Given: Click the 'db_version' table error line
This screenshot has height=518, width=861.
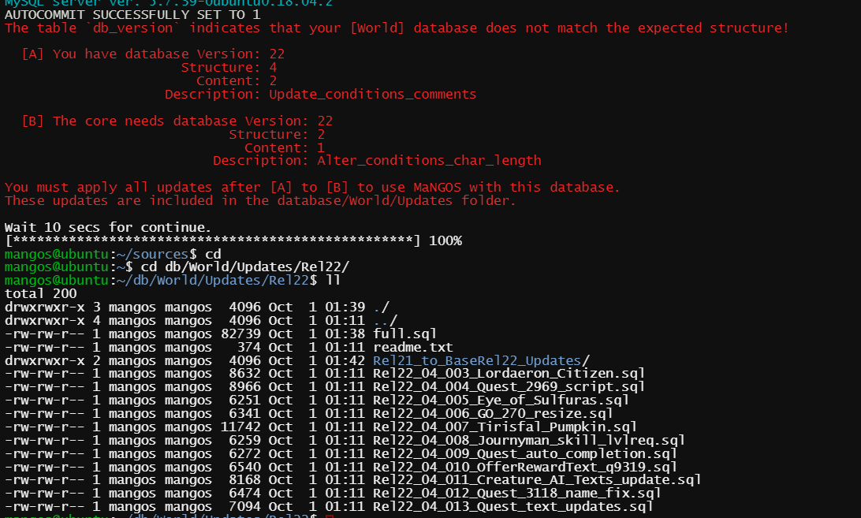Looking at the screenshot, I should point(397,28).
